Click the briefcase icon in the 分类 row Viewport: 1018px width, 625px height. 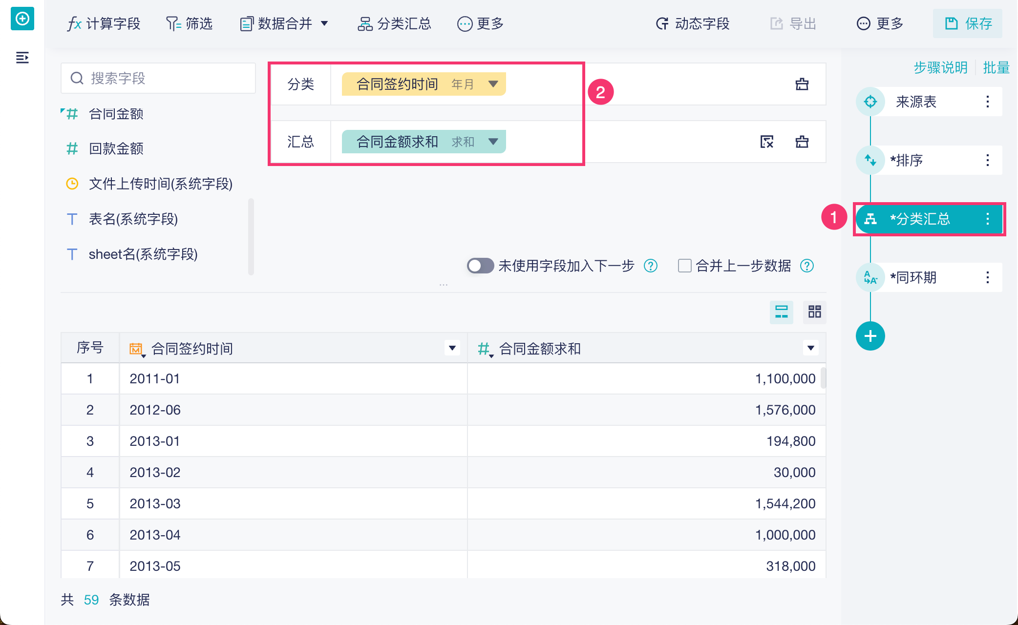tap(802, 84)
